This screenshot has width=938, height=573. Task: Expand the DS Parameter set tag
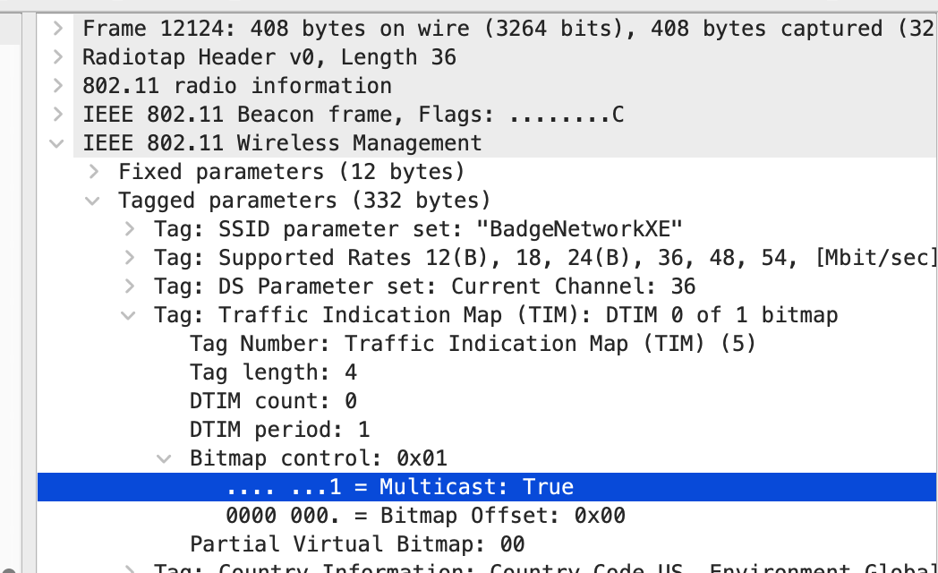click(129, 286)
